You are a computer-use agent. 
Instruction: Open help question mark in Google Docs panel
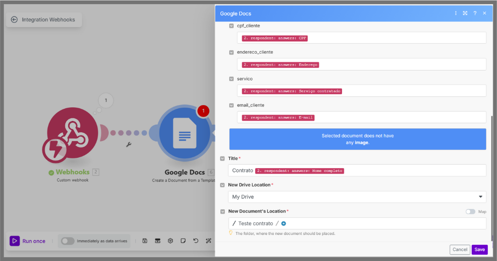pyautogui.click(x=475, y=14)
